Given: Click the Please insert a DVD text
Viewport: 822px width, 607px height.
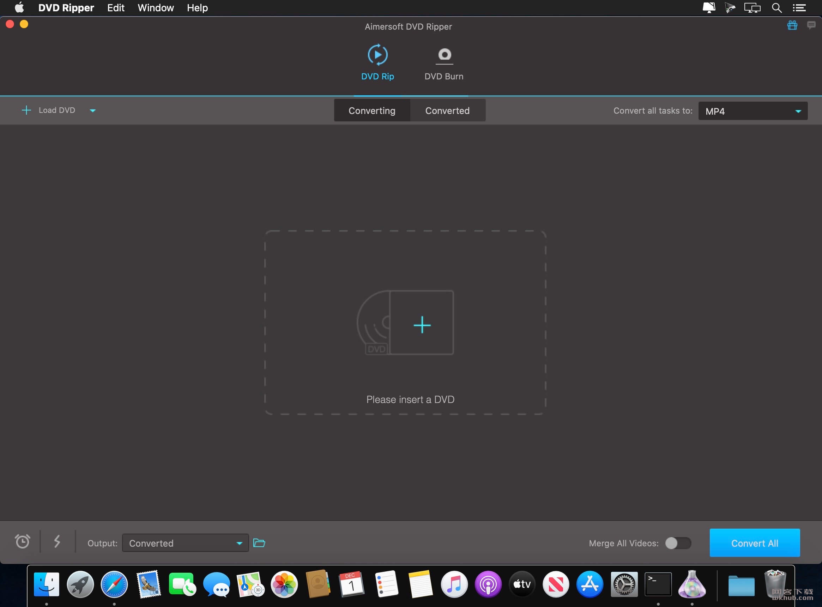Looking at the screenshot, I should [x=410, y=399].
